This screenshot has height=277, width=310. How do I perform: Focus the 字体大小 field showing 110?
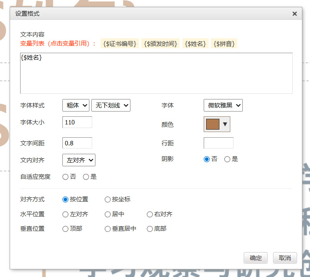(x=77, y=122)
